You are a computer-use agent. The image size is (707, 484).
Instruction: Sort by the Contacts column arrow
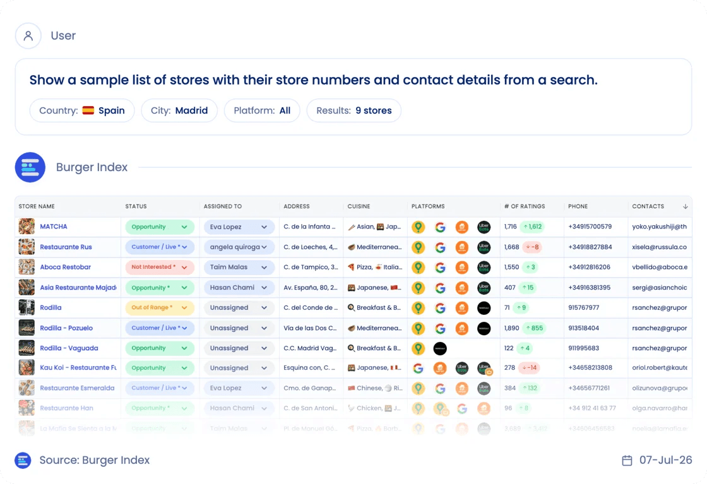click(x=686, y=206)
